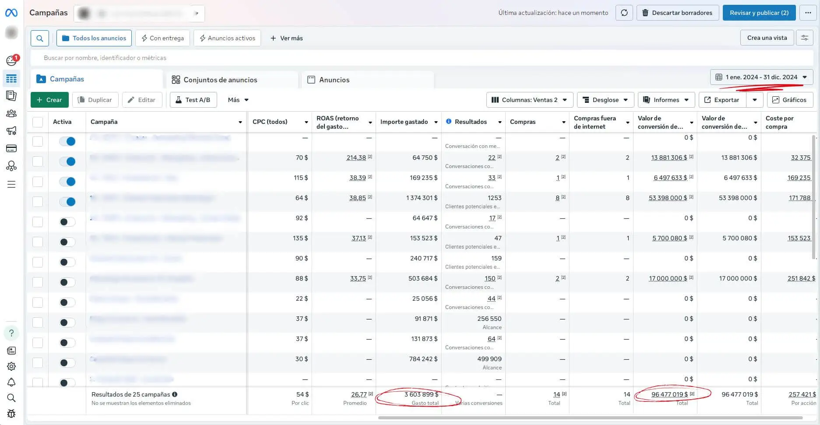Viewport: 820px width, 425px height.
Task: Click the green Crear button
Action: [x=49, y=100]
